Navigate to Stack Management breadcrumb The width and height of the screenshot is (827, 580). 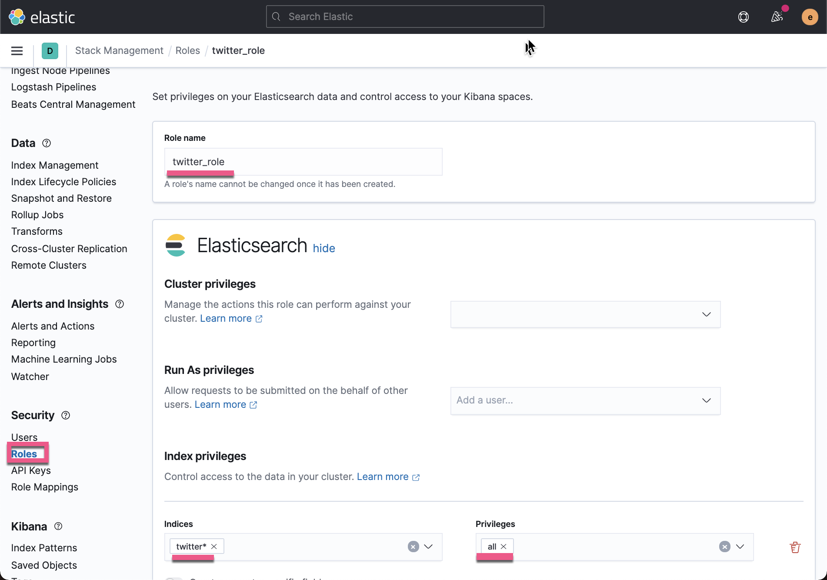pos(119,50)
